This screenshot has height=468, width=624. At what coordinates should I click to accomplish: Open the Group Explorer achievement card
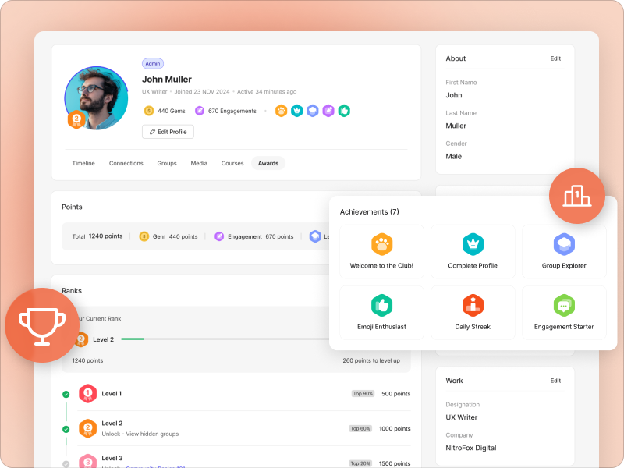(564, 251)
